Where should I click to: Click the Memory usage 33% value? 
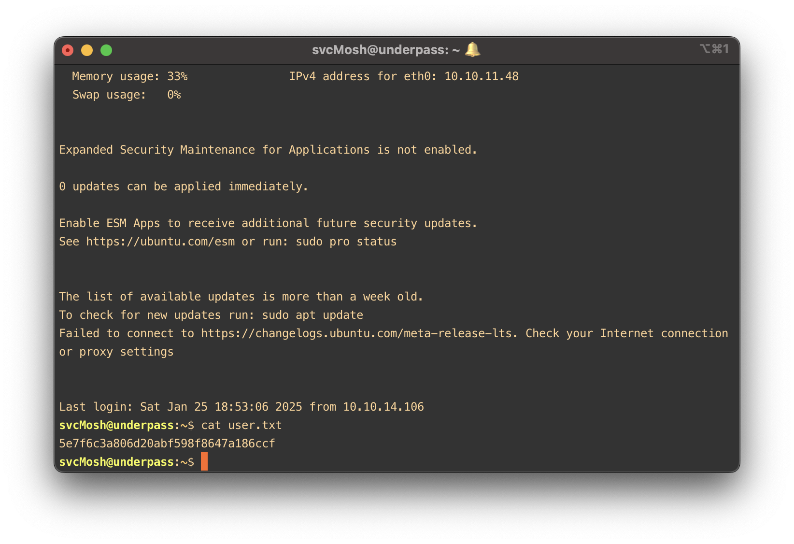click(177, 76)
